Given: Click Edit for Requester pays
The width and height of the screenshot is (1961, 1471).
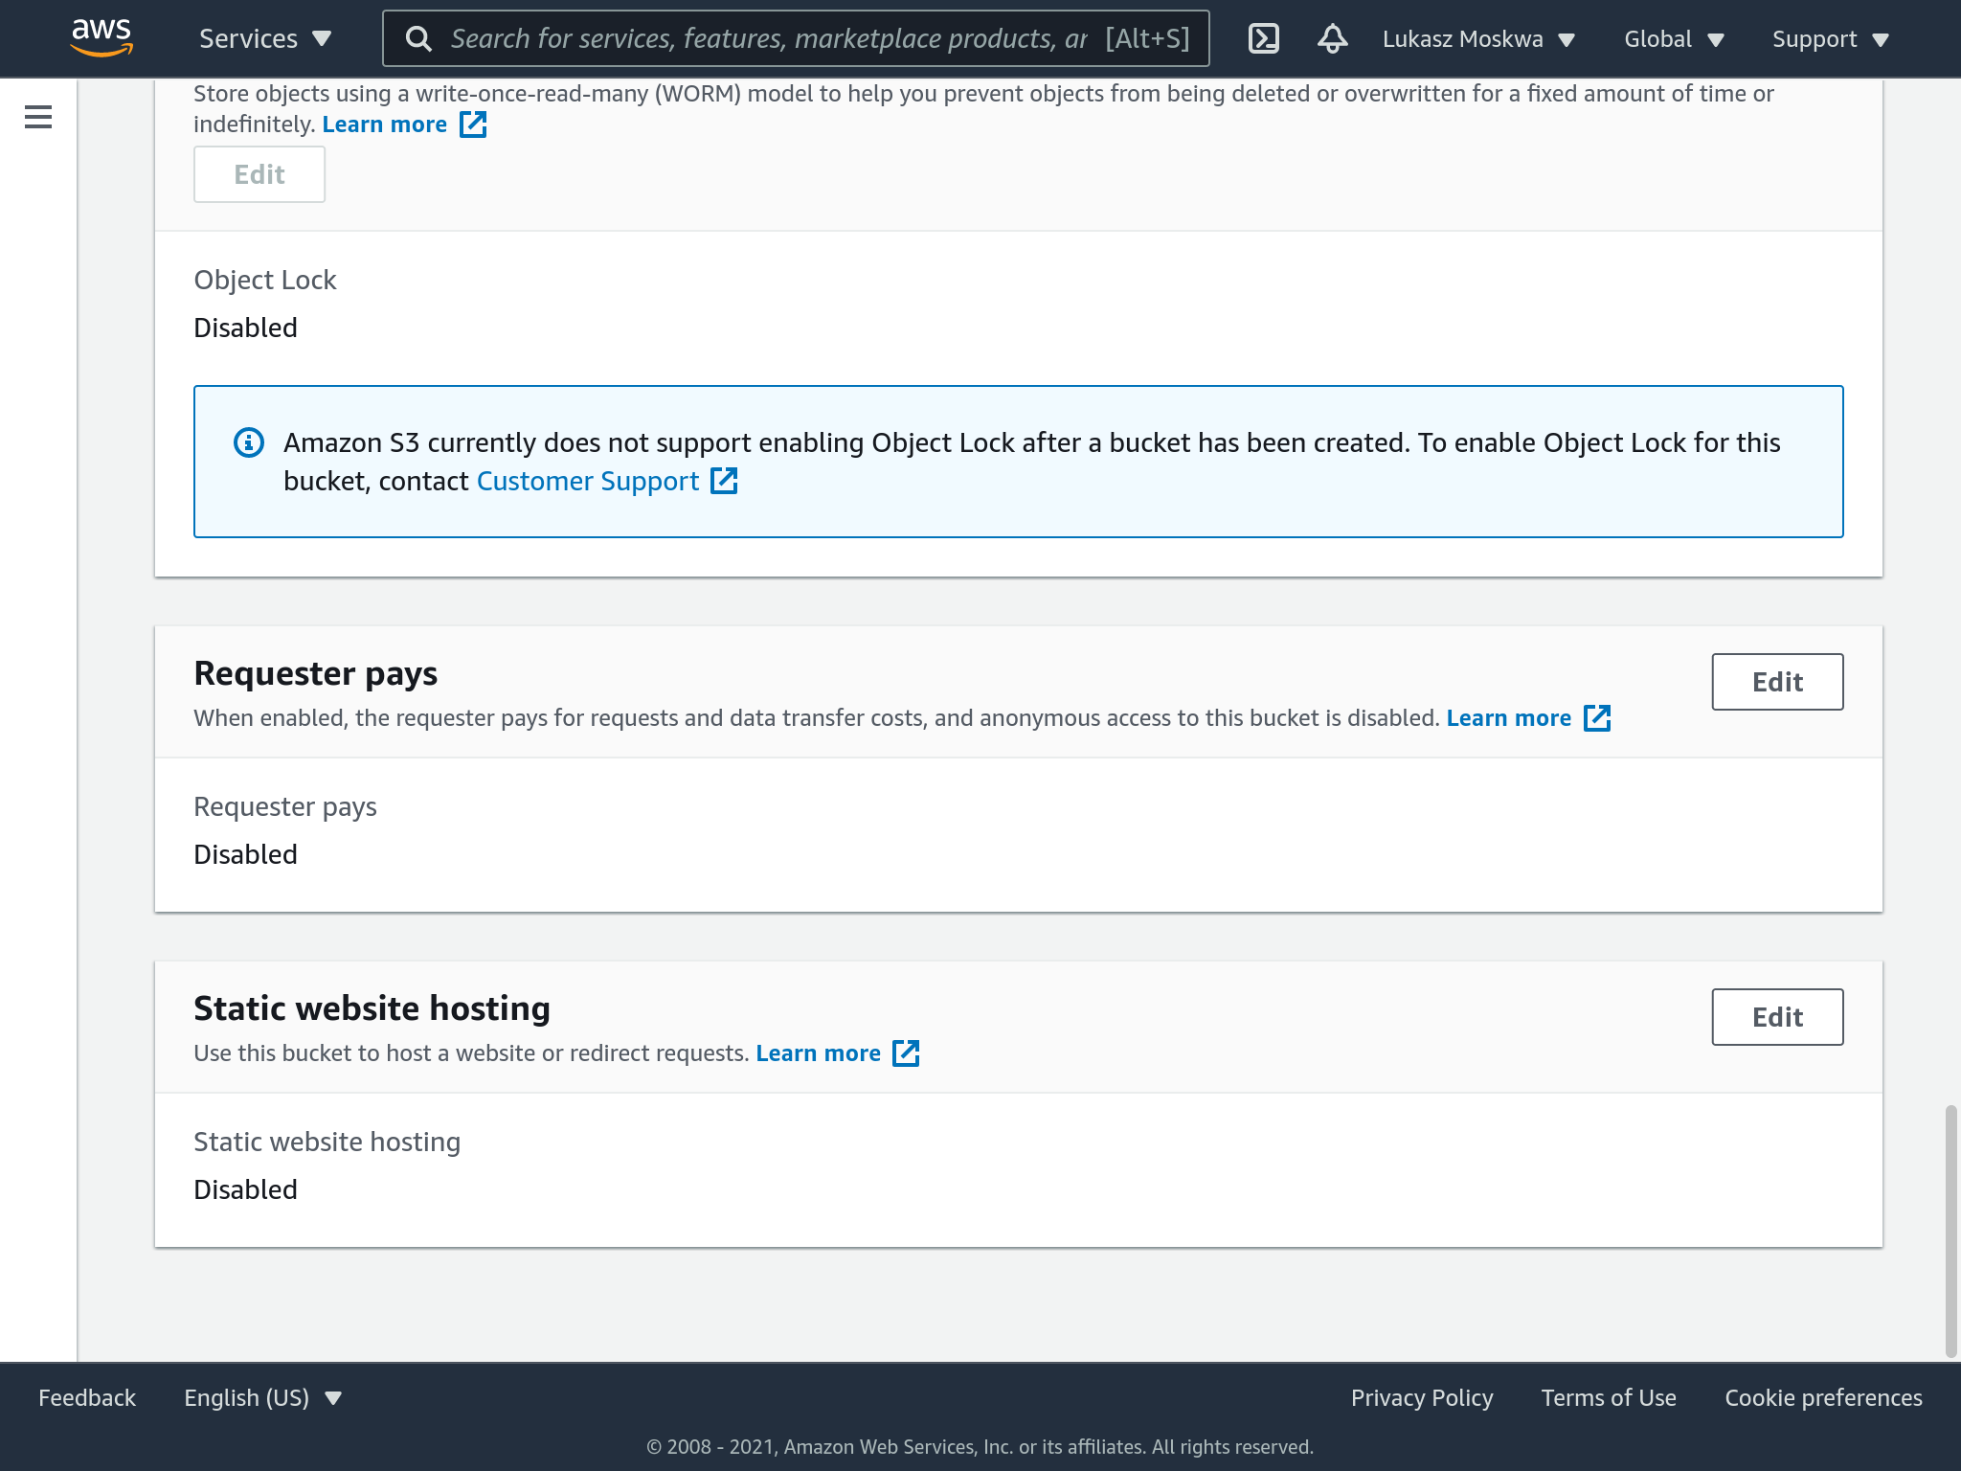Looking at the screenshot, I should 1776,682.
